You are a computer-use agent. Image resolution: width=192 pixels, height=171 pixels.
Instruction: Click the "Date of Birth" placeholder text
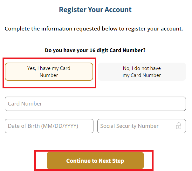pyautogui.click(x=43, y=126)
